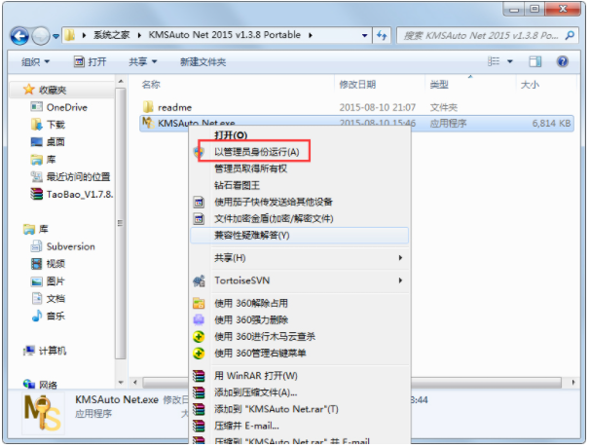Expand the 共享(H) submenu arrow
590x448 pixels.
click(400, 258)
